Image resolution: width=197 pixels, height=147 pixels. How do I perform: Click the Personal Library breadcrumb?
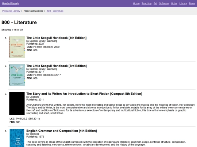11,11
